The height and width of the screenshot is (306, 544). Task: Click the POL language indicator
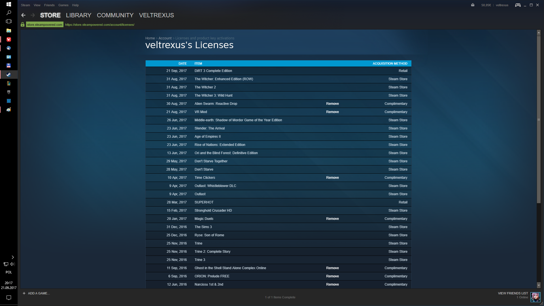pyautogui.click(x=9, y=272)
